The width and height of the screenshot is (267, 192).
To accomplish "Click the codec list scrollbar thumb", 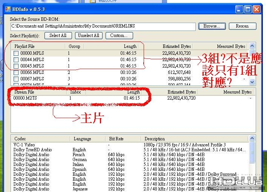I will click(252, 152).
